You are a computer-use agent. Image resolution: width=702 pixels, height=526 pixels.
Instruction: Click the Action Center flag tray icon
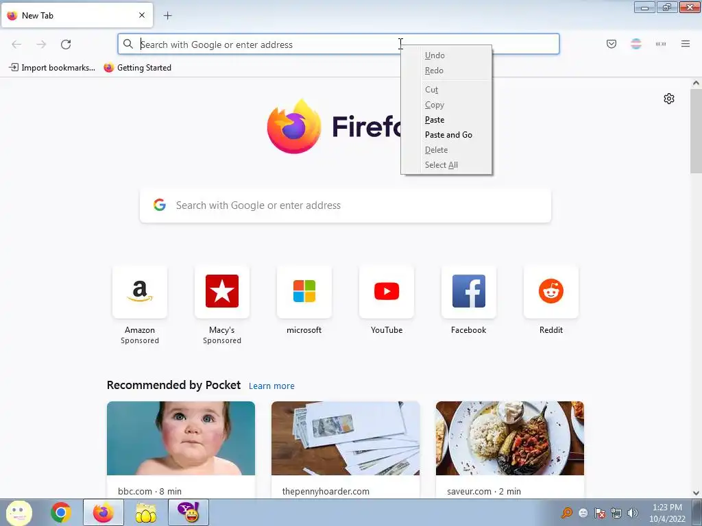(599, 513)
